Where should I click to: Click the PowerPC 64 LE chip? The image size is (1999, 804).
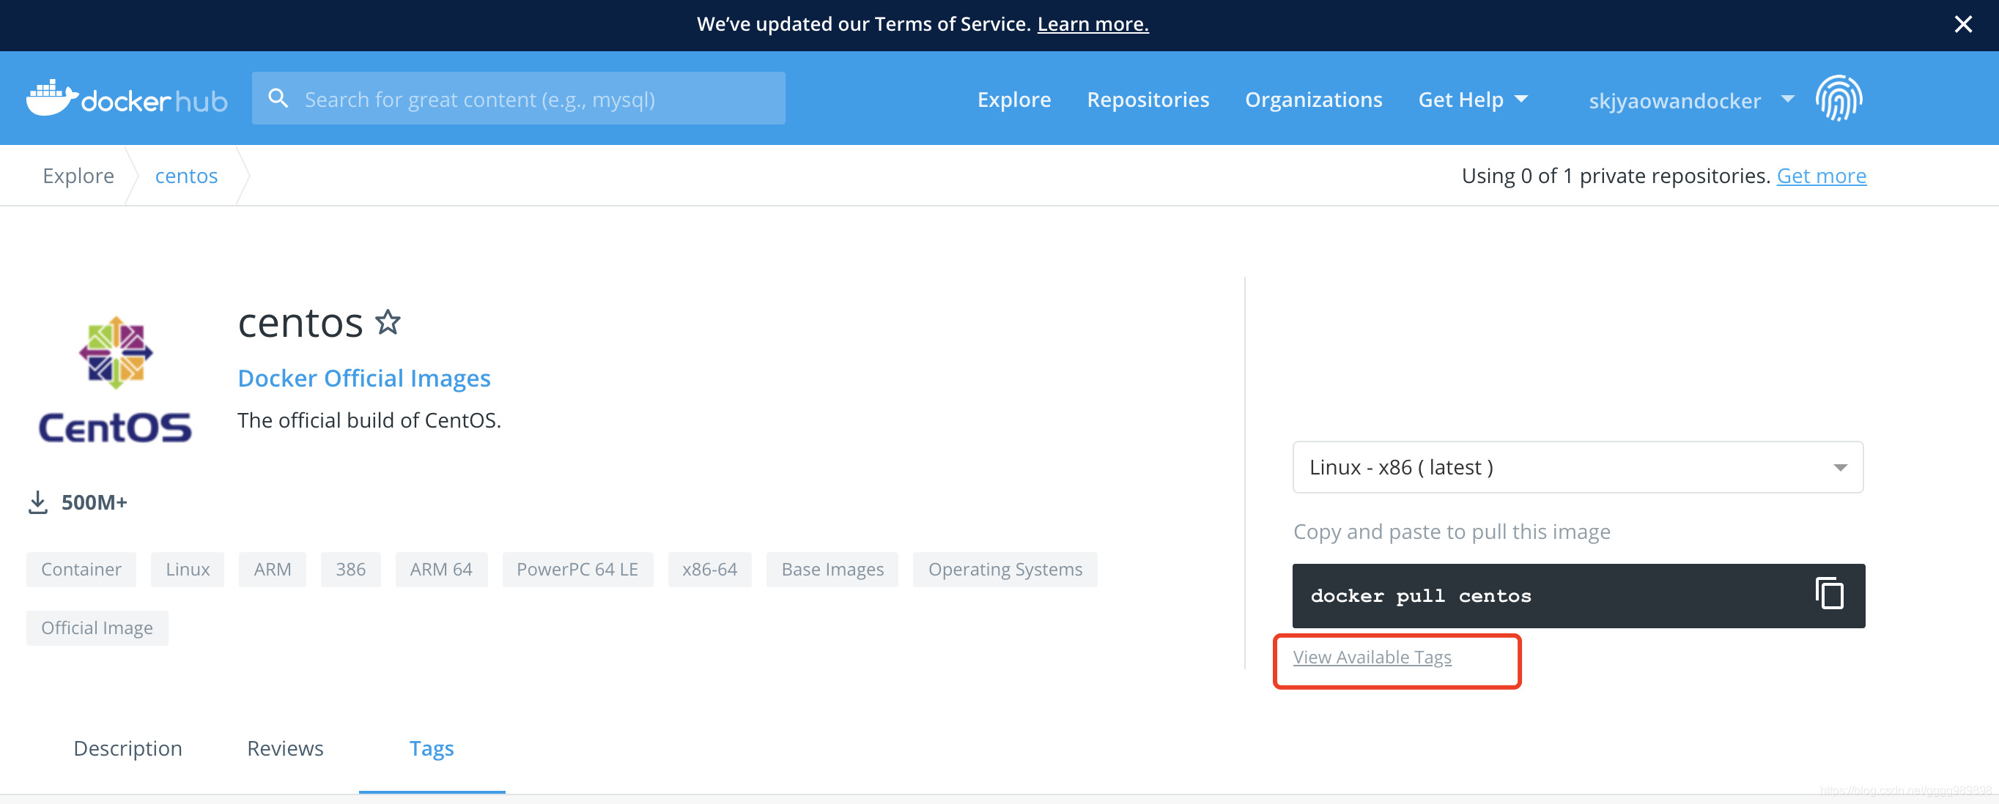point(577,569)
